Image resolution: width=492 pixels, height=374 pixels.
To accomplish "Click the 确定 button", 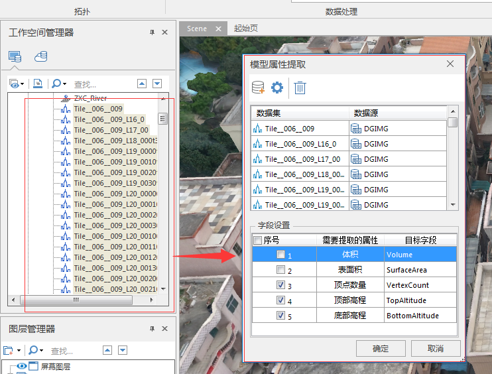I will coord(381,348).
